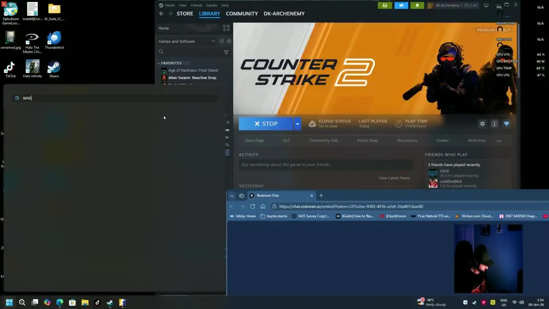549x309 pixels.
Task: Sort library by recent clock icon
Action: 222,41
